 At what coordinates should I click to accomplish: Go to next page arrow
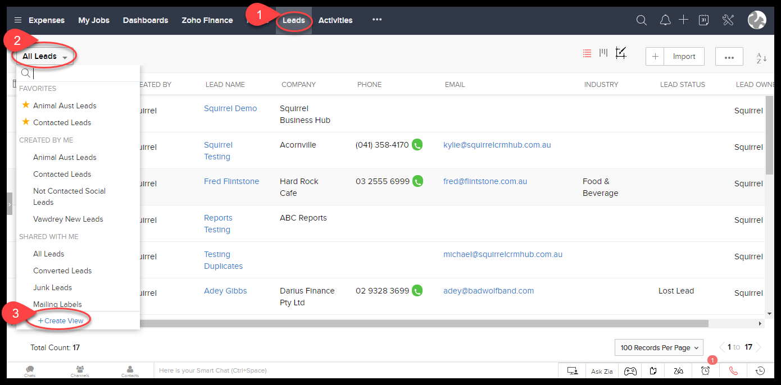[x=758, y=347]
